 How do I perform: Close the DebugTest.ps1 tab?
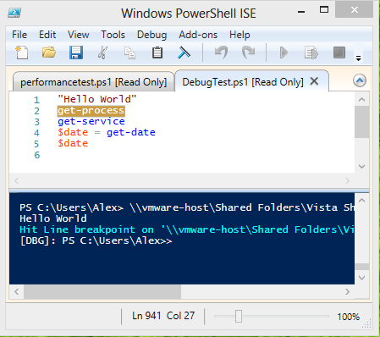pos(314,81)
